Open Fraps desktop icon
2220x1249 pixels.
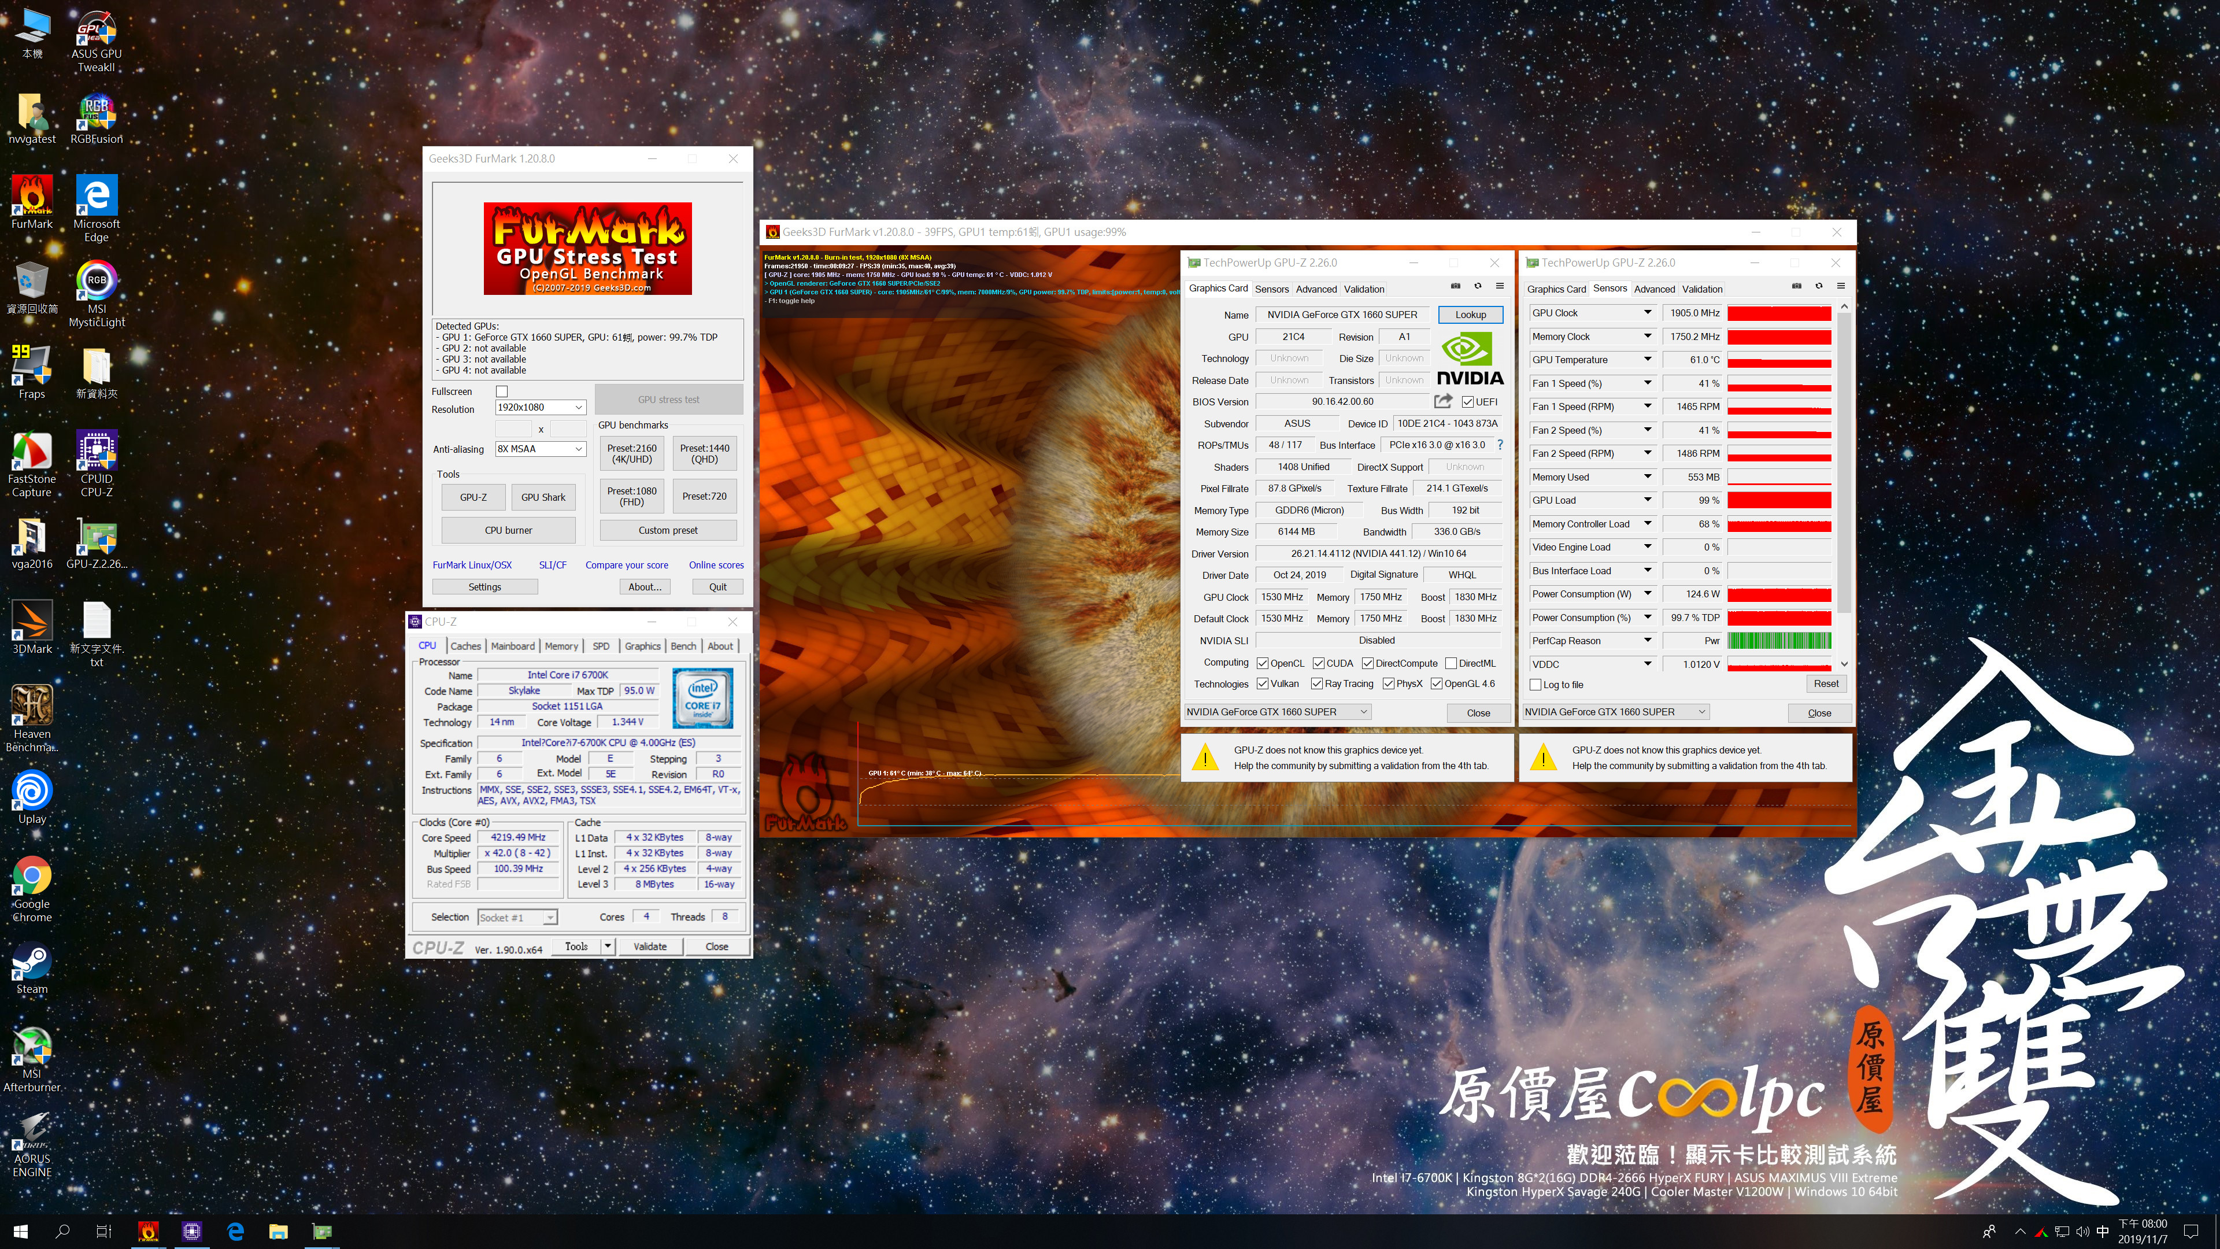point(32,371)
